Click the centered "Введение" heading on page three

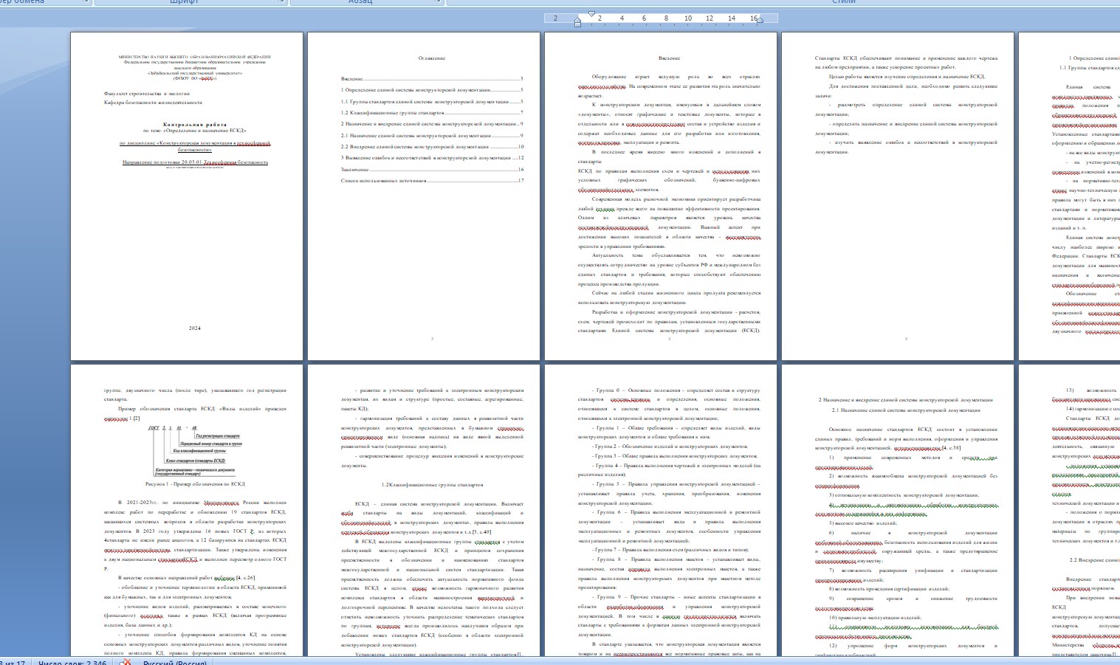[669, 58]
